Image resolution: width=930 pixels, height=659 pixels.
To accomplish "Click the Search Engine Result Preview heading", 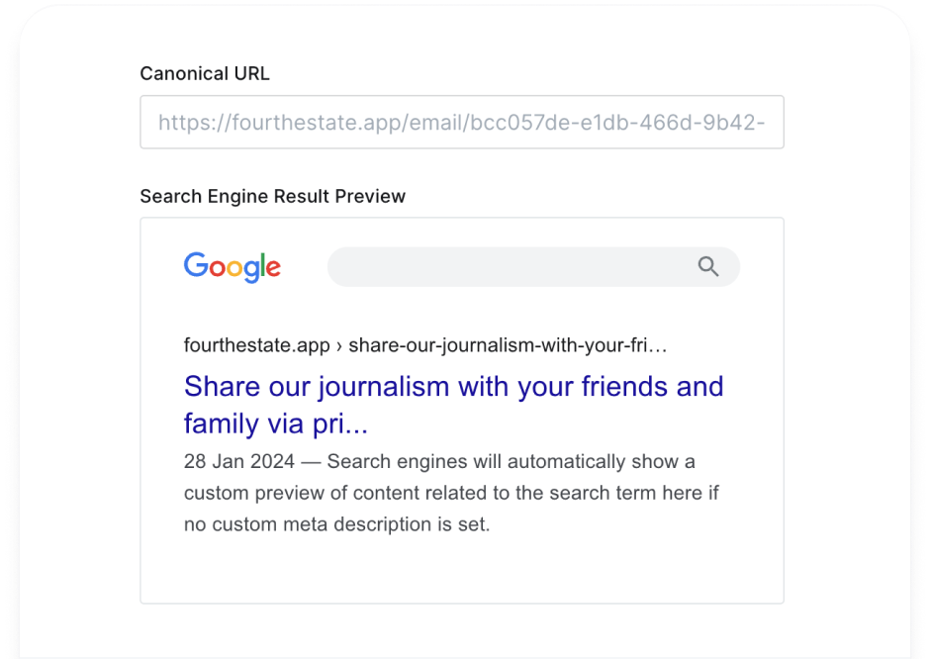I will point(273,196).
